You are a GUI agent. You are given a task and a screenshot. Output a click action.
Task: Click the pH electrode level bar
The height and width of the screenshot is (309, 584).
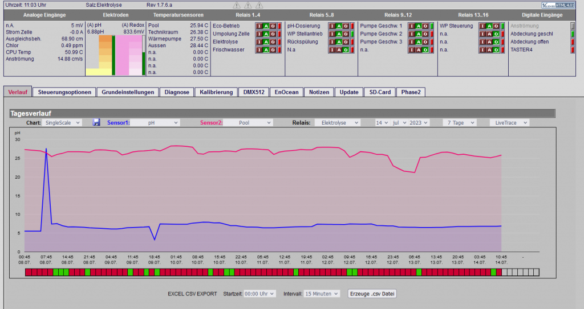pos(113,55)
